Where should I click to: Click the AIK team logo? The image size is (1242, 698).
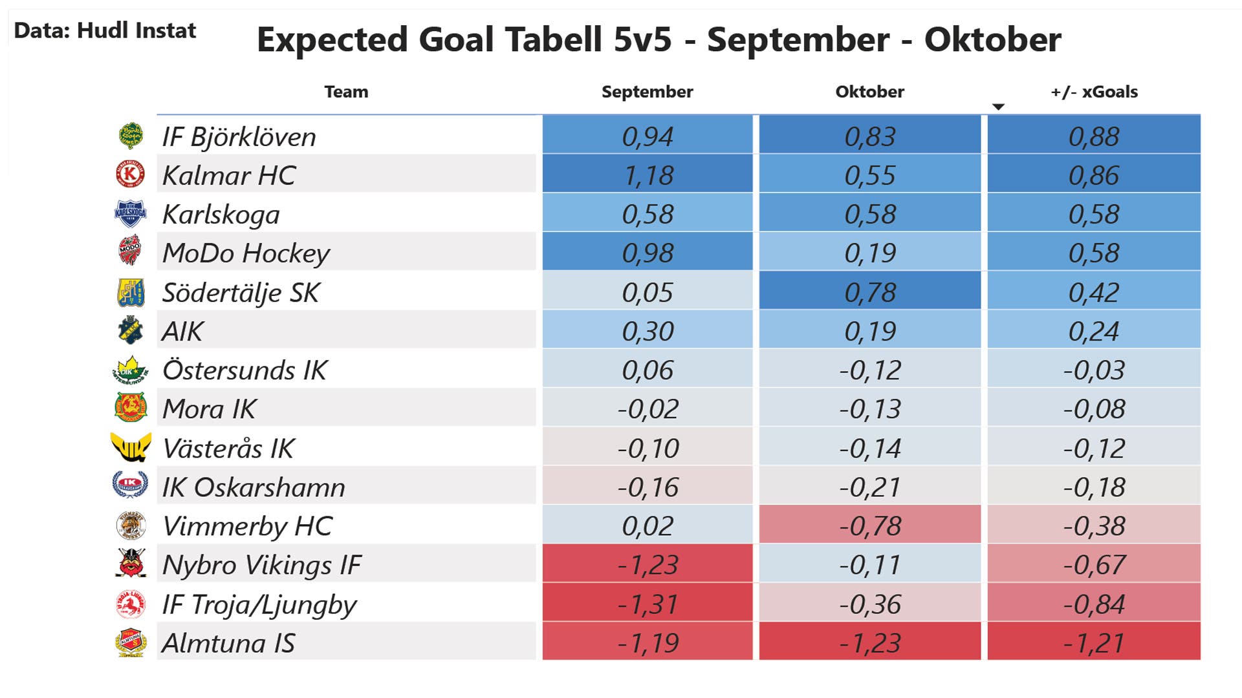131,331
